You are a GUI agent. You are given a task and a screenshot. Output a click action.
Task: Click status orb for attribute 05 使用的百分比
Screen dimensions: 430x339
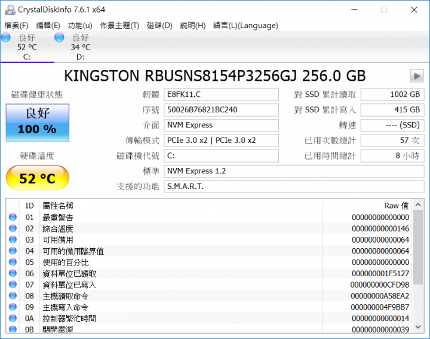(13, 262)
